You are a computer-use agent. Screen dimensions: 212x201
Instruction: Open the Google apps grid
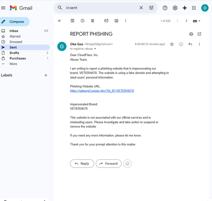click(x=194, y=8)
